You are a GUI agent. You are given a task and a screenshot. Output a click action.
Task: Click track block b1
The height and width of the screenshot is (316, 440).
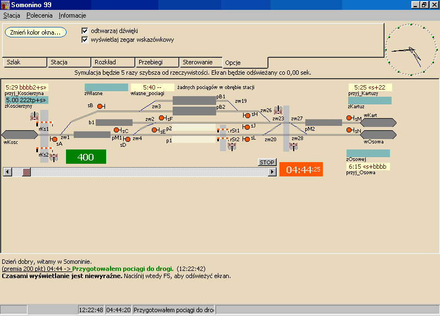114,123
